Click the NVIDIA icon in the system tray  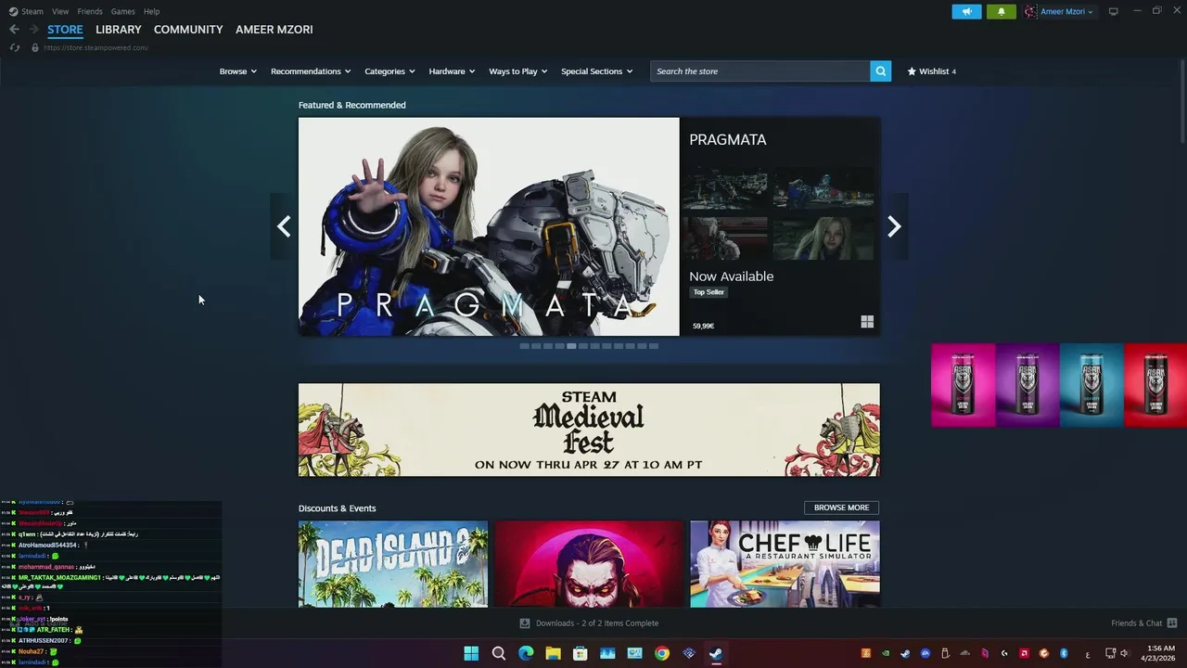pyautogui.click(x=886, y=653)
